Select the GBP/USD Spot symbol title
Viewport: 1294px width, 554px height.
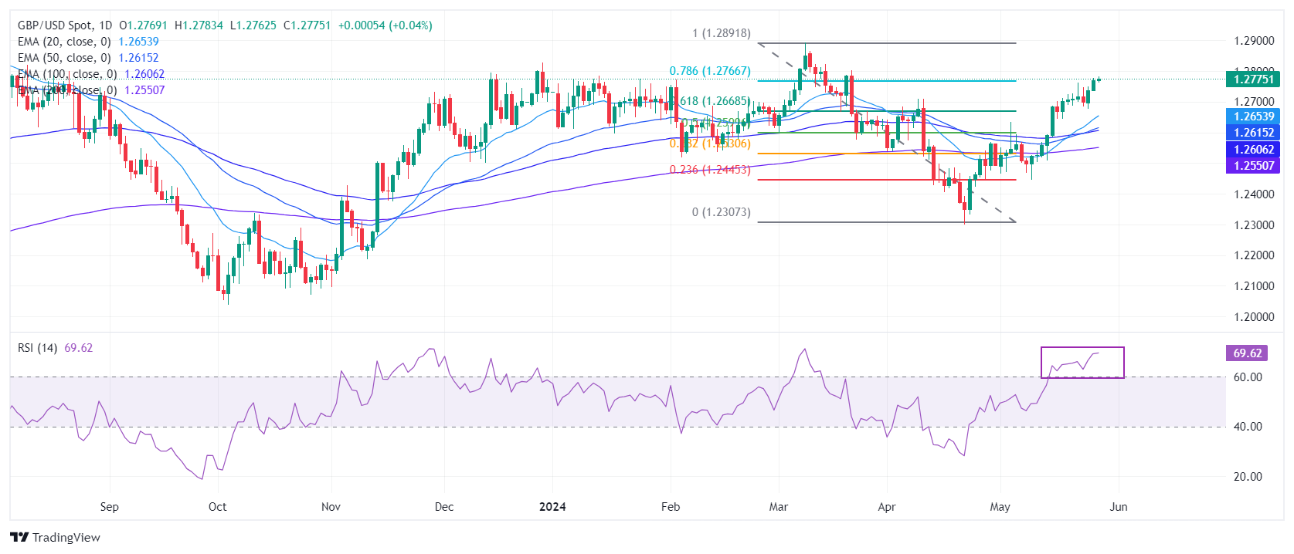tap(54, 25)
